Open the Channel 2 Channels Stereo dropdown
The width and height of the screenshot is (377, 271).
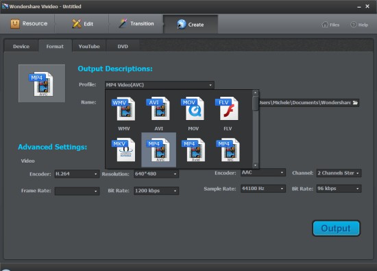(x=339, y=173)
